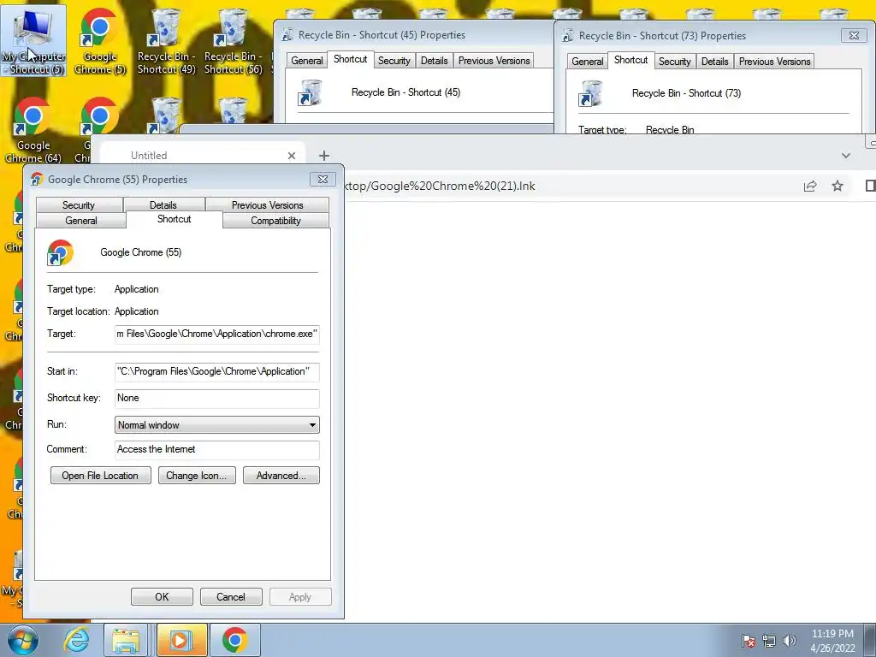Click the Start in field
The image size is (876, 657).
click(216, 371)
